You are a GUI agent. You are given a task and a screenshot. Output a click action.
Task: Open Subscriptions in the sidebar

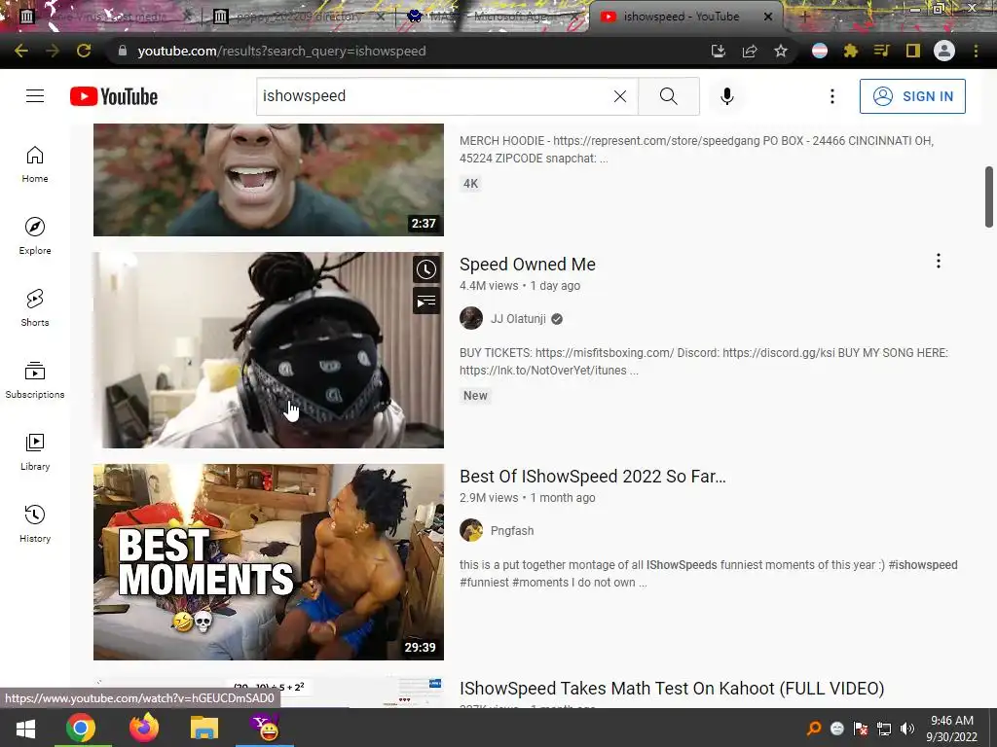(35, 380)
